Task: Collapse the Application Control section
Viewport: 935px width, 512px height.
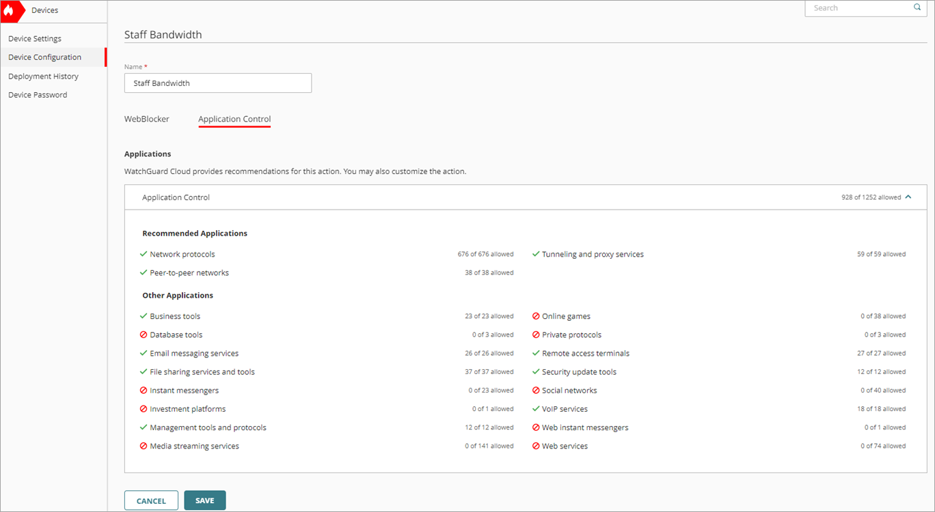Action: [x=908, y=197]
